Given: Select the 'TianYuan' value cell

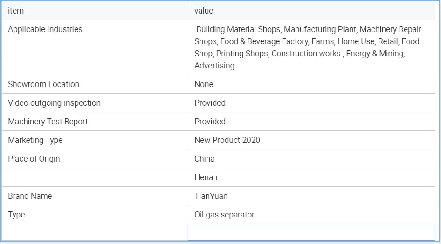Looking at the screenshot, I should coord(211,196).
